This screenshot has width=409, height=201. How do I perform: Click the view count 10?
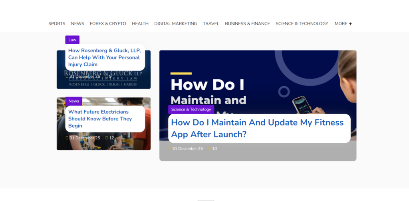point(214,149)
